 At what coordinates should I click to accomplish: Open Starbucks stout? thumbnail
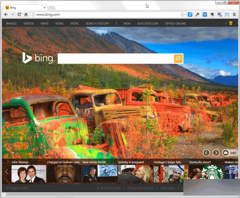point(206,172)
